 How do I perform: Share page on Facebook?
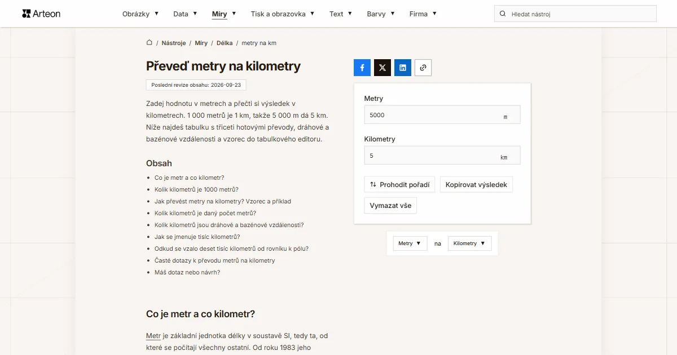click(362, 68)
